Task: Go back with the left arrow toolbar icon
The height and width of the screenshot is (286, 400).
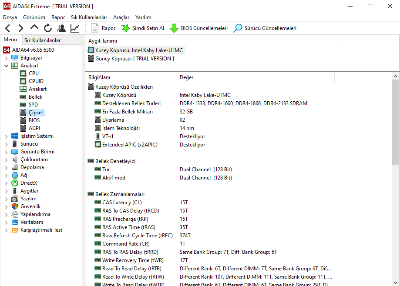Action: coord(8,28)
